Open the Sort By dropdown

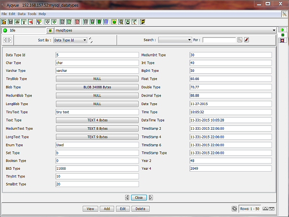(70, 40)
